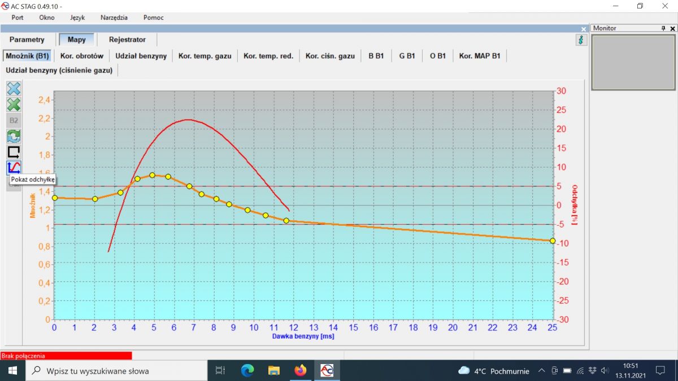Click the peak multiplier point near 5 ms
The width and height of the screenshot is (678, 381).
[x=153, y=175]
